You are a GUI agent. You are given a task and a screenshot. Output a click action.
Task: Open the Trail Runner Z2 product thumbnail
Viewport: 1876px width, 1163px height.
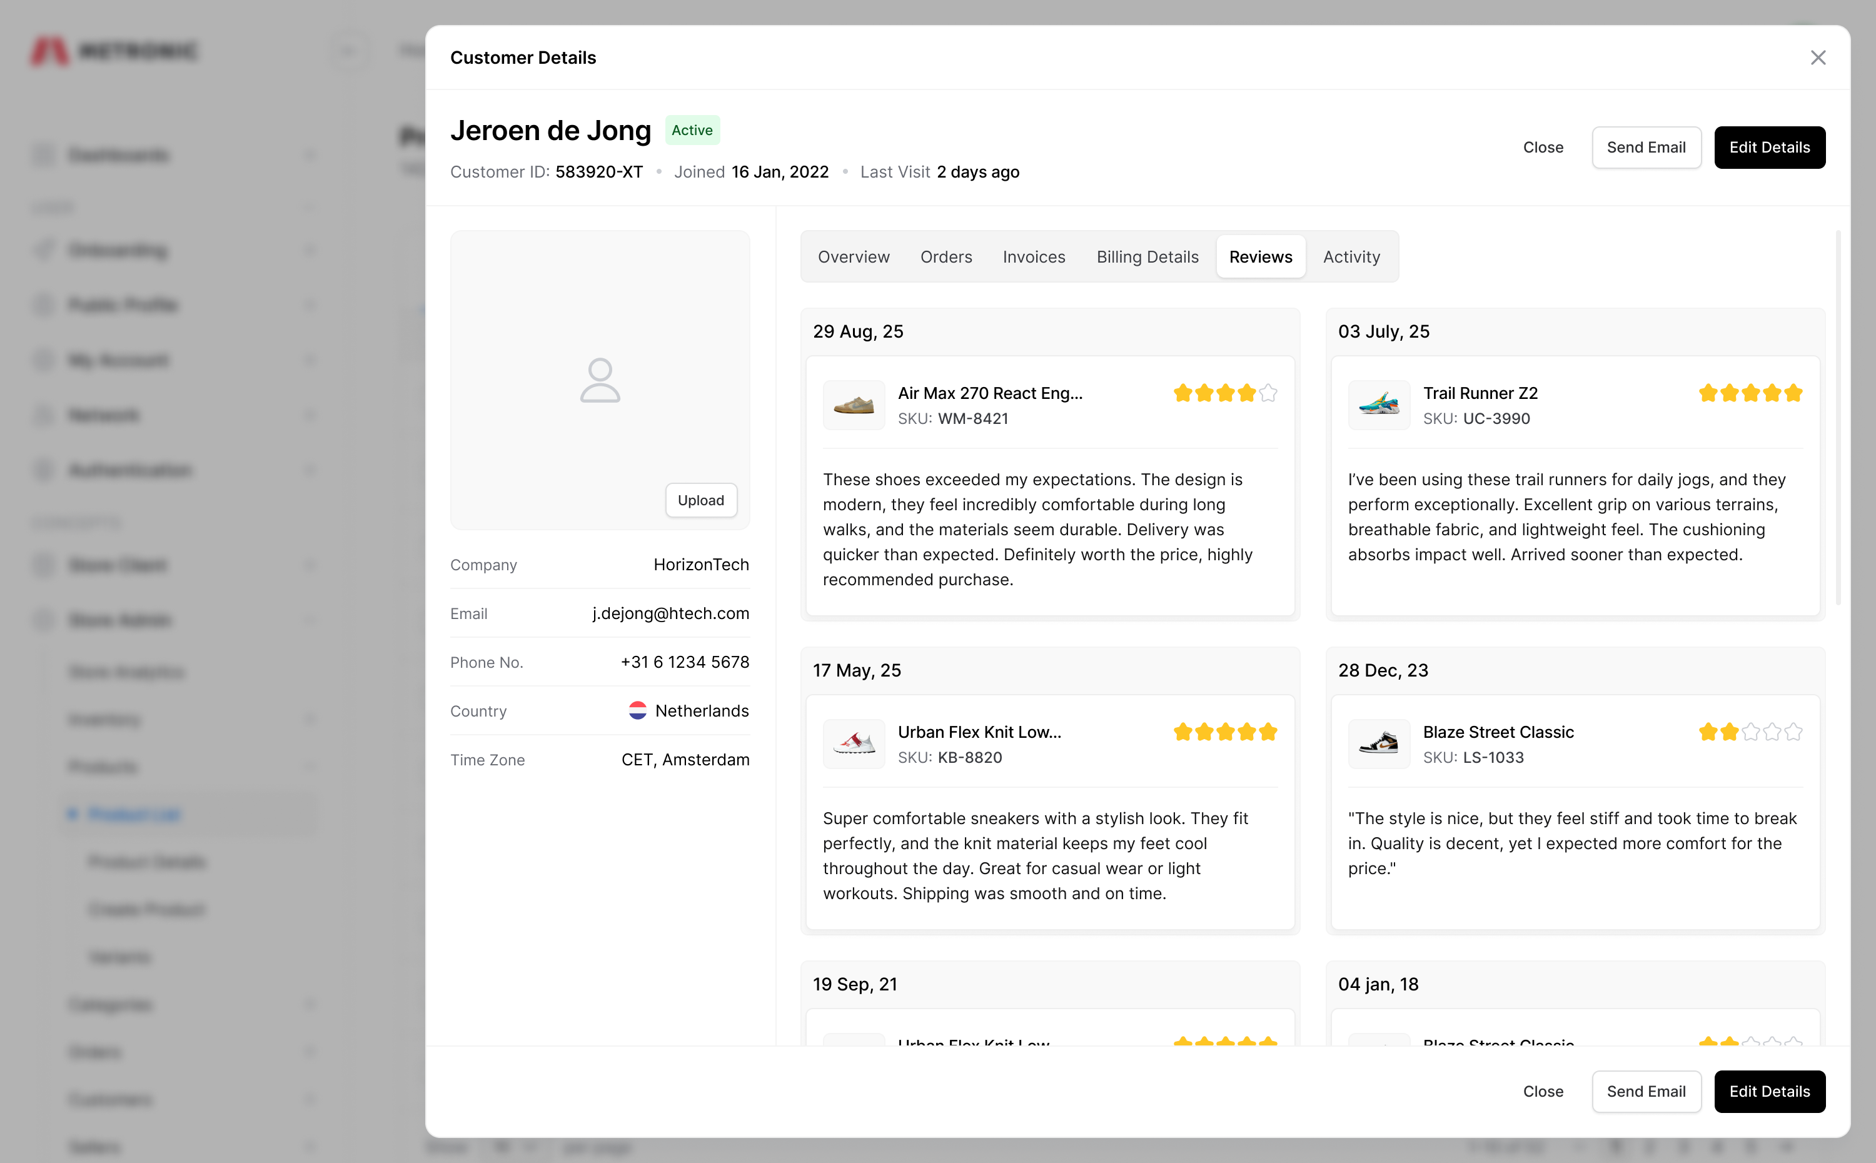point(1379,405)
